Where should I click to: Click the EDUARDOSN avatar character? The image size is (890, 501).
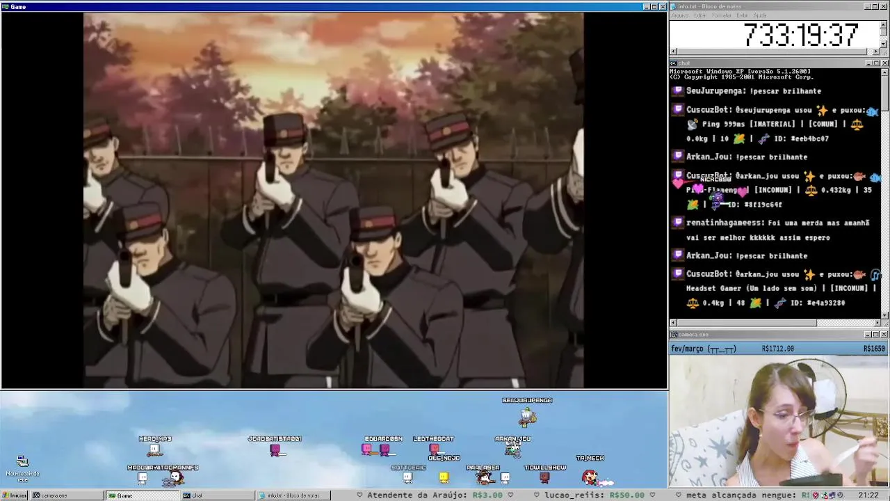point(385,450)
